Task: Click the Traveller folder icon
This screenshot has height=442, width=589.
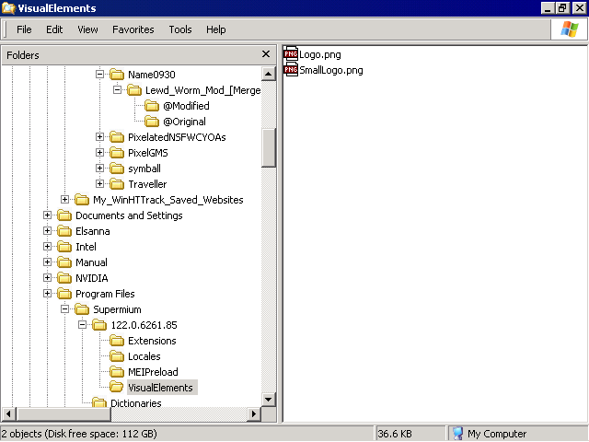Action: pos(117,184)
